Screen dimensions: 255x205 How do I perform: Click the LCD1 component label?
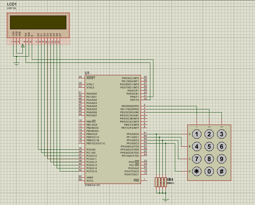click(12, 4)
